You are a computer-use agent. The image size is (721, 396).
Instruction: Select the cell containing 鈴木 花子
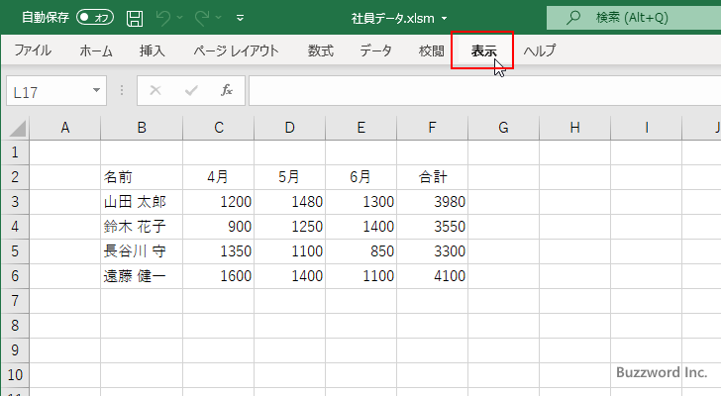[x=142, y=227]
